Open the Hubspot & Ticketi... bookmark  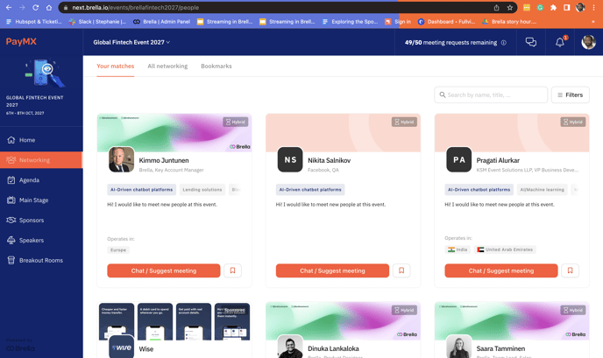[34, 22]
